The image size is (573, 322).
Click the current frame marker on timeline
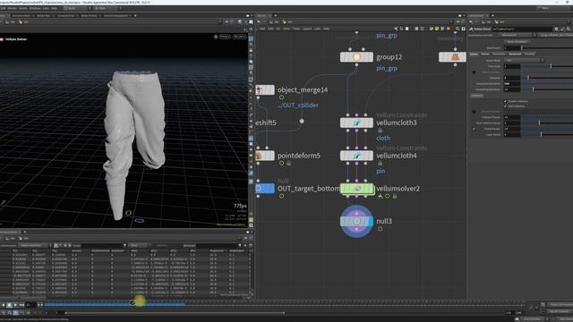(x=133, y=302)
